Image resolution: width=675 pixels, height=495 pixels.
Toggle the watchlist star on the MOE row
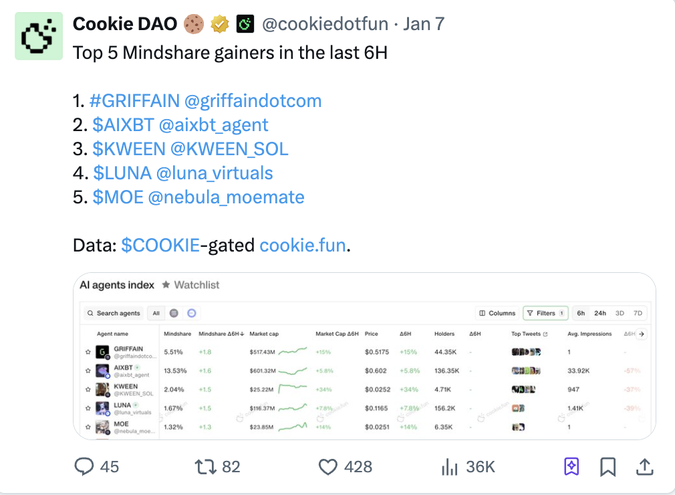[88, 427]
